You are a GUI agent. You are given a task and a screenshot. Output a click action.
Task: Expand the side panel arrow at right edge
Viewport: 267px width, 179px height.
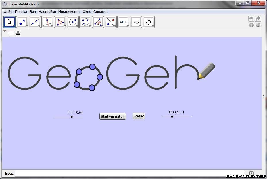click(x=264, y=96)
